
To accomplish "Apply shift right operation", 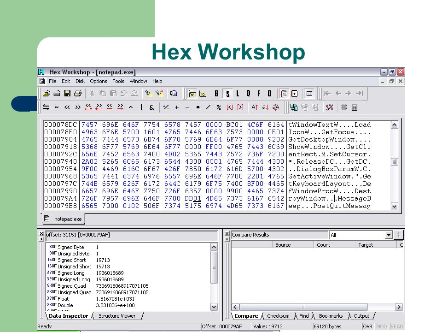I will pos(78,107).
